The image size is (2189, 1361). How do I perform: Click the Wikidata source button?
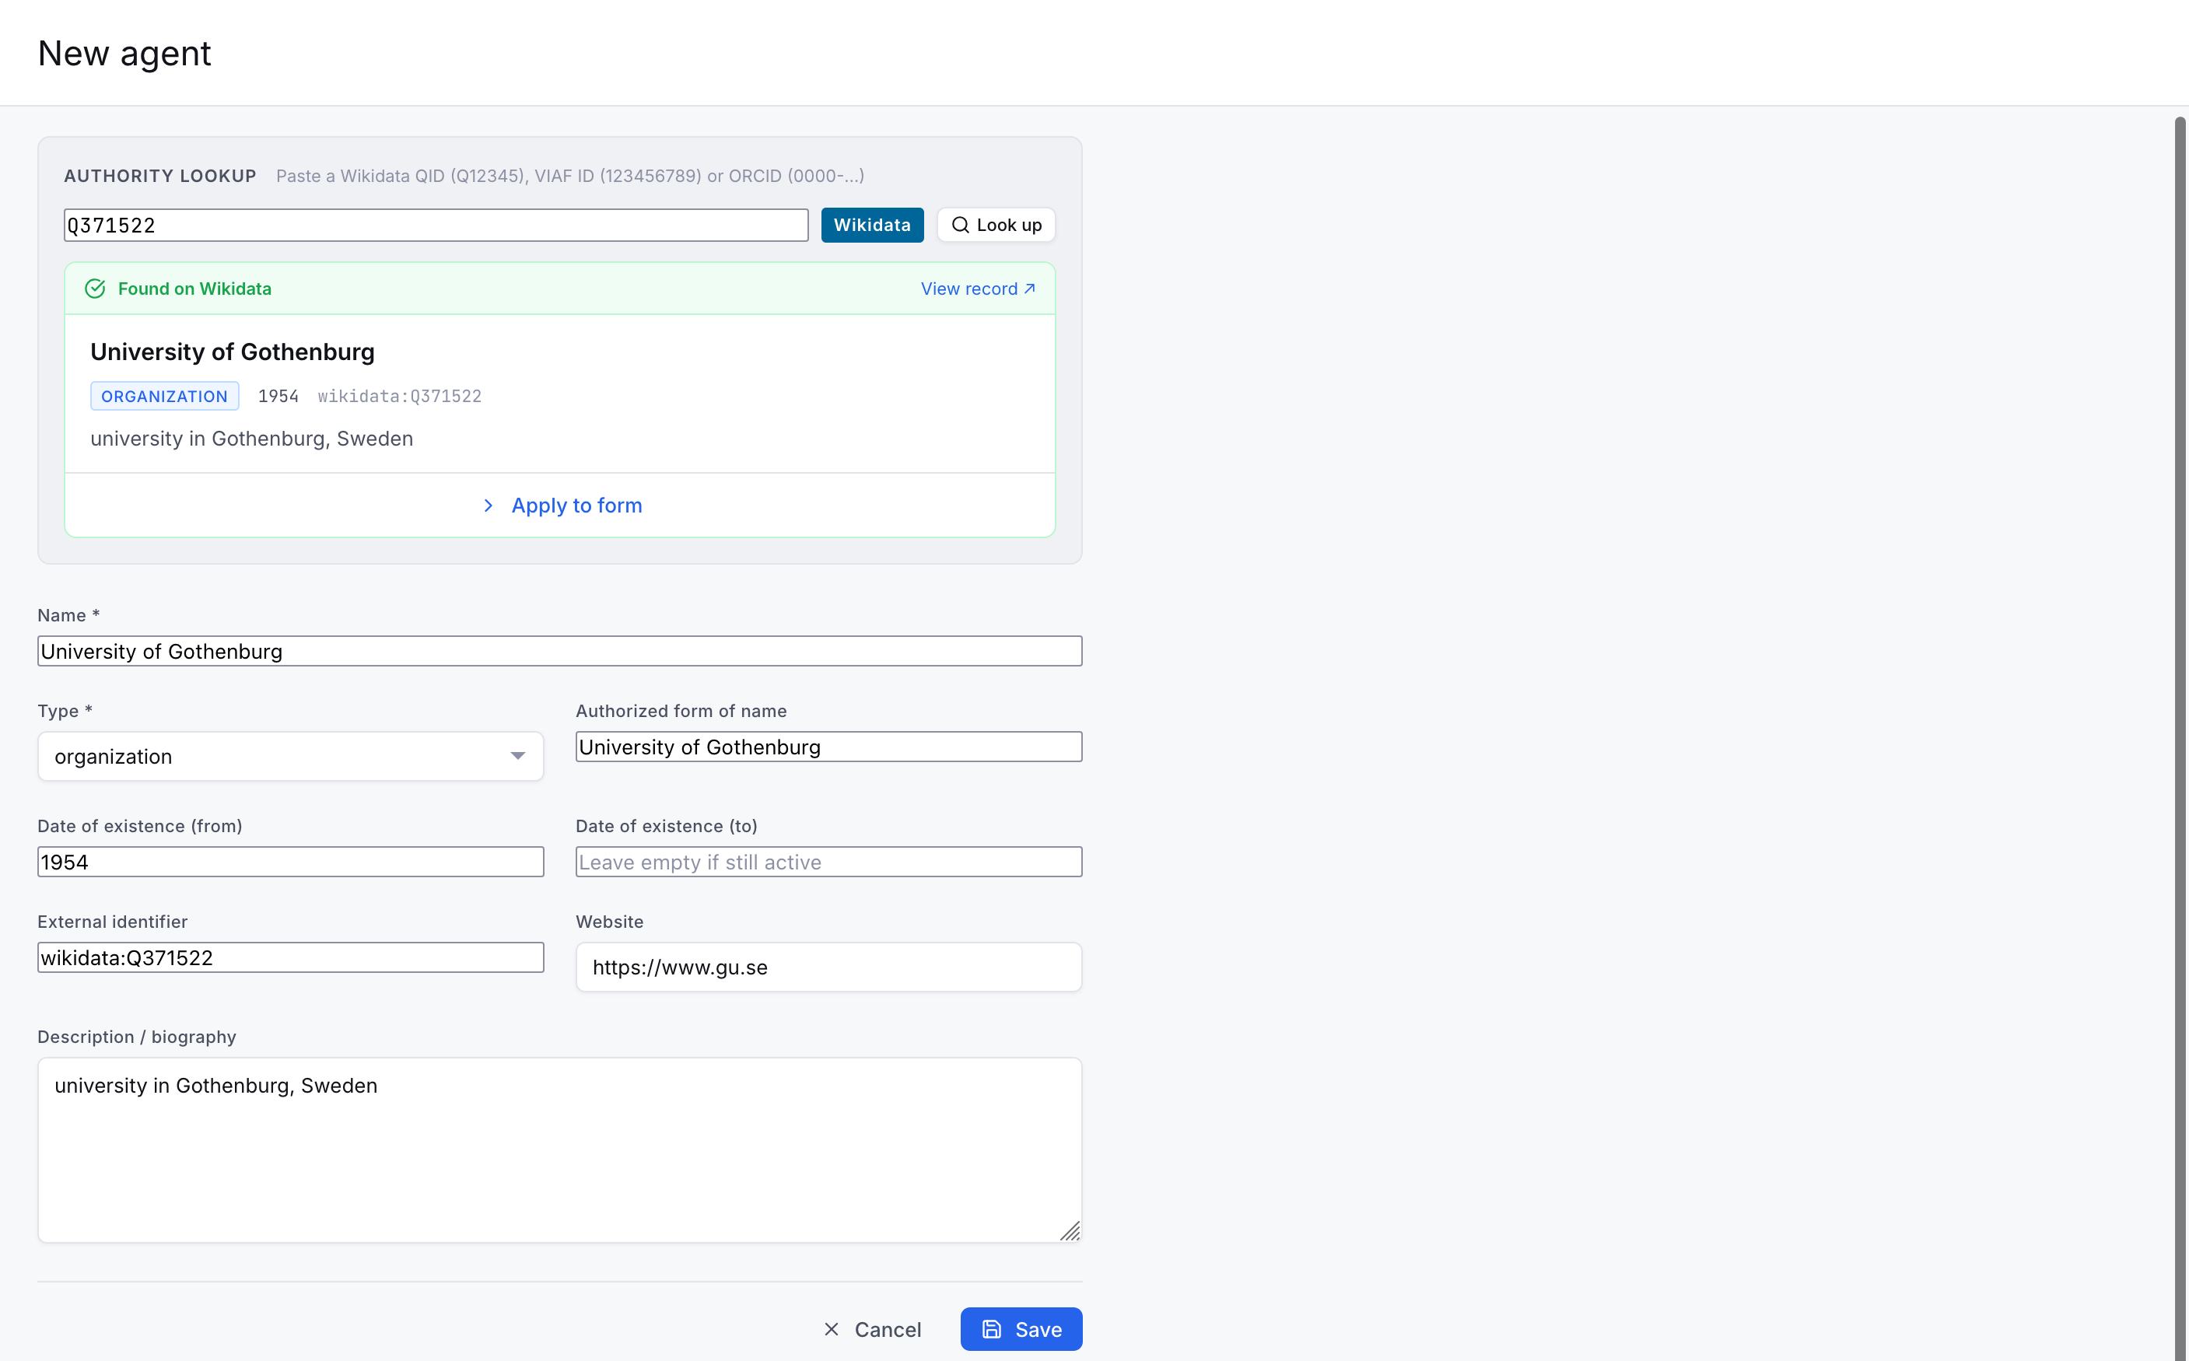pos(872,225)
